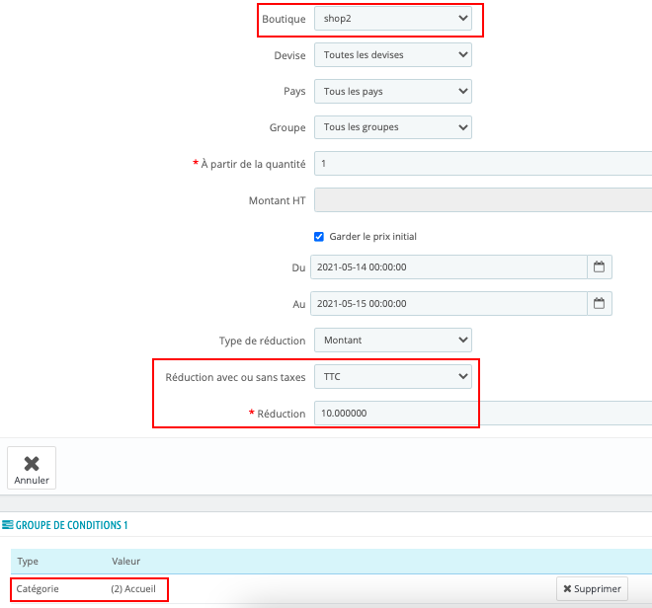Click the 'Garder le prix initial' label
Screen dimensions: 652x608
[373, 237]
